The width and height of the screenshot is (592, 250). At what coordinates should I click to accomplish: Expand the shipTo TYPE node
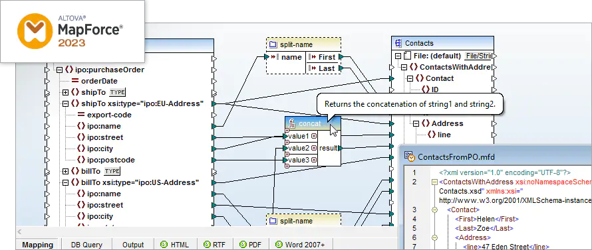tap(65, 92)
